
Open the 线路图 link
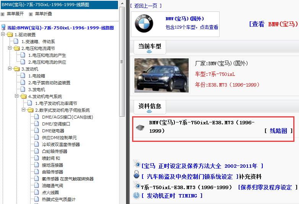(278, 131)
